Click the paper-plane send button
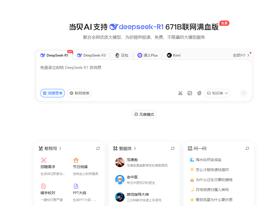 tap(243, 93)
